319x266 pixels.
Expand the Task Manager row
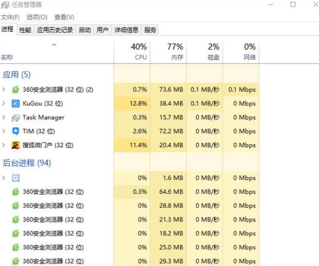point(4,117)
